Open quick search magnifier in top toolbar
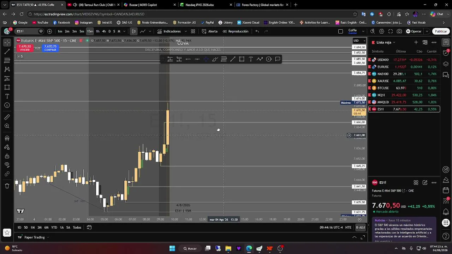 (373, 31)
